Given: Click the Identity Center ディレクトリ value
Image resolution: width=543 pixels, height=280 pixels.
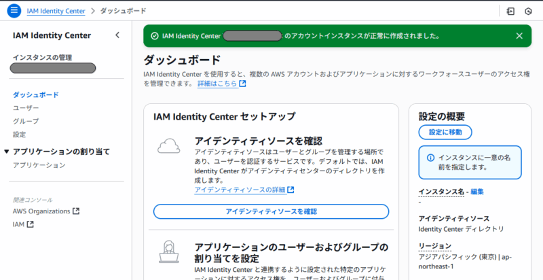Looking at the screenshot, I should (461, 229).
